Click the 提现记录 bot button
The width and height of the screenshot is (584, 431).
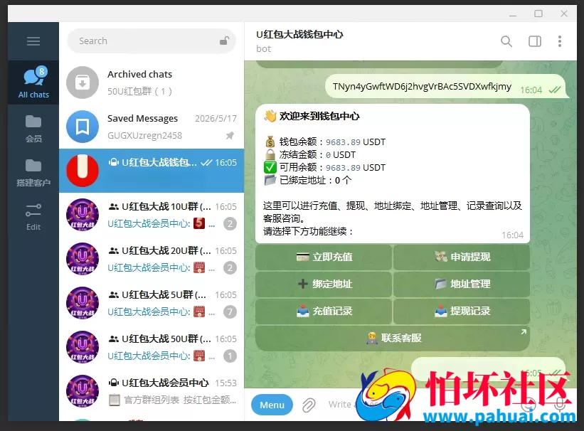point(462,311)
